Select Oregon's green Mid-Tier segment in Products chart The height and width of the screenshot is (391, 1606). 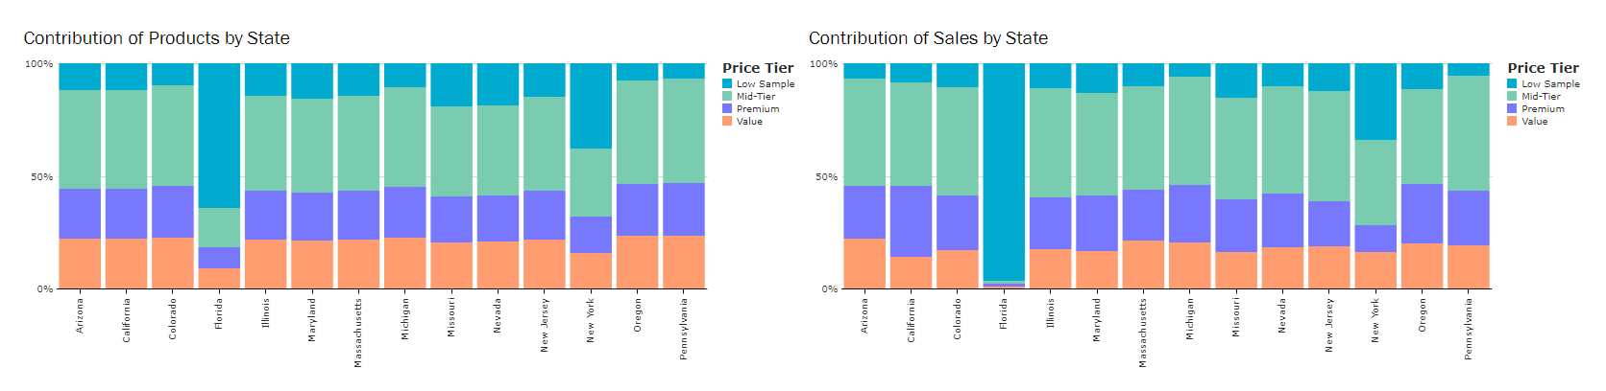[x=637, y=132]
